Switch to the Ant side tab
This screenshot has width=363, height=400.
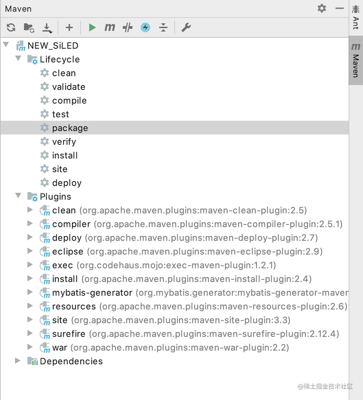(x=355, y=17)
